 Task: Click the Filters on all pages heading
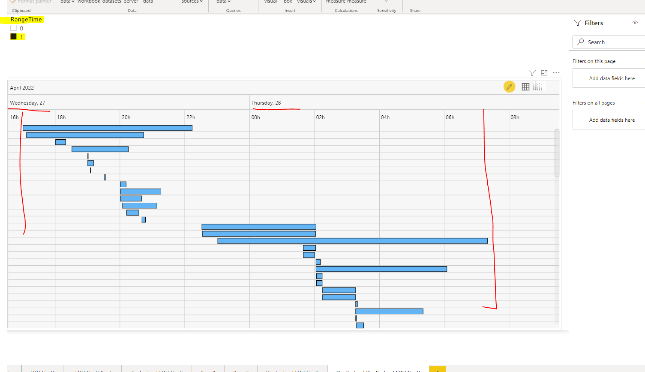(594, 103)
